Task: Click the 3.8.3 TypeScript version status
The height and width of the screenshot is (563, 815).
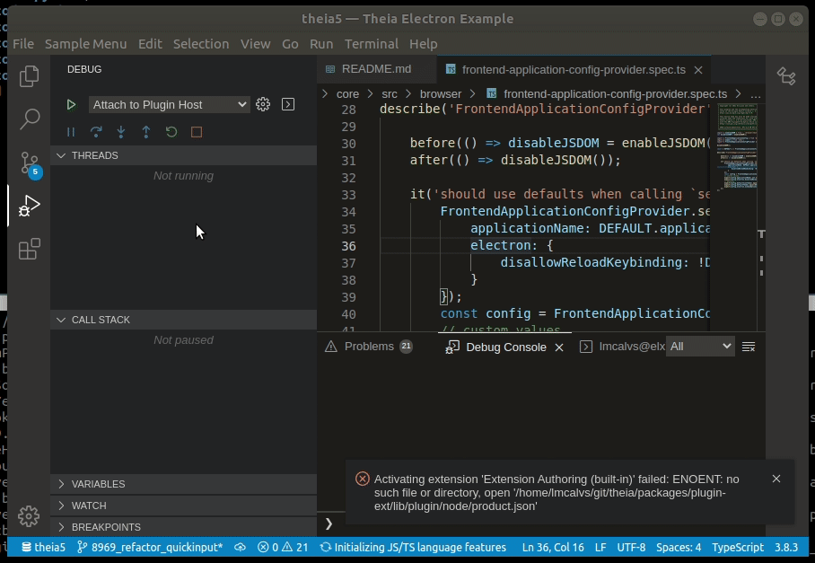Action: coord(786,548)
